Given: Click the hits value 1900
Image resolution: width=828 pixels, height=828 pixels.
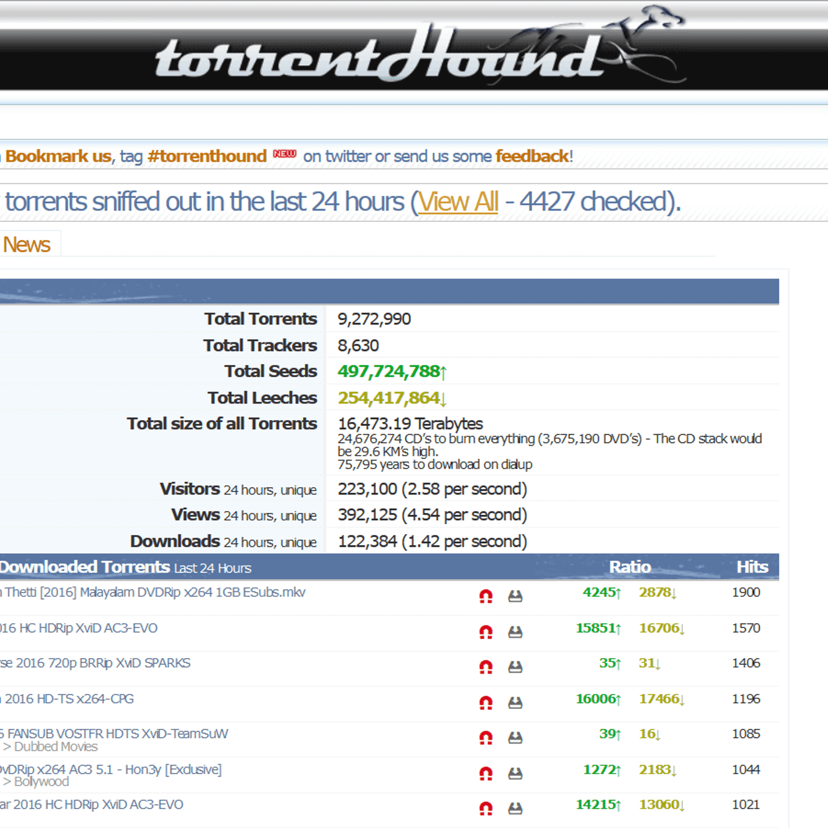Looking at the screenshot, I should pos(746,593).
